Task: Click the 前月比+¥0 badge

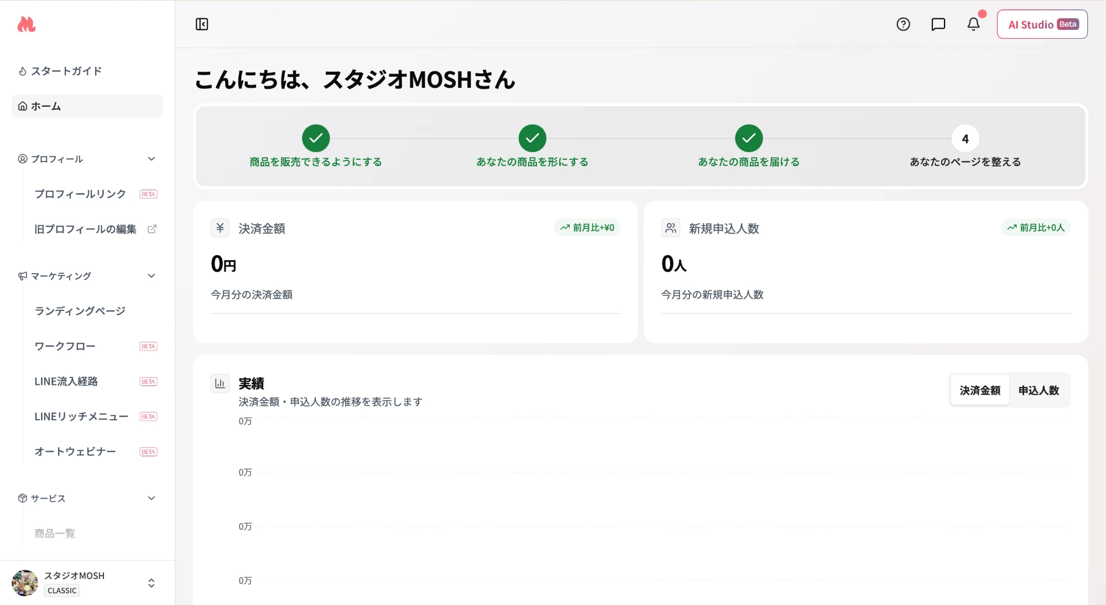Action: 587,227
